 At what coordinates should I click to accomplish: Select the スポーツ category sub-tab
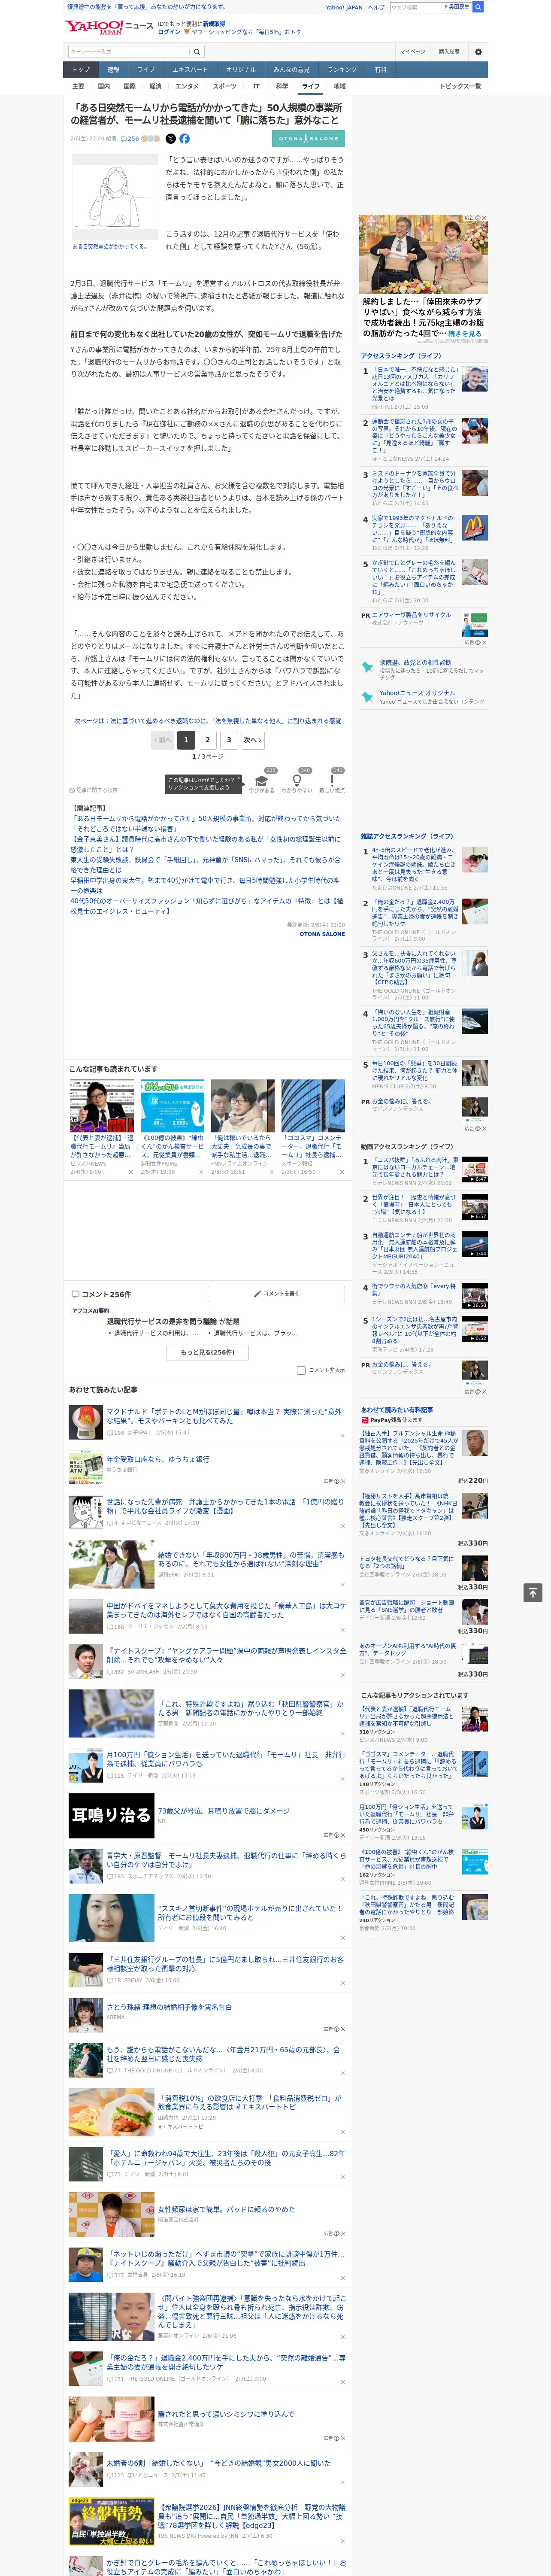(x=225, y=86)
